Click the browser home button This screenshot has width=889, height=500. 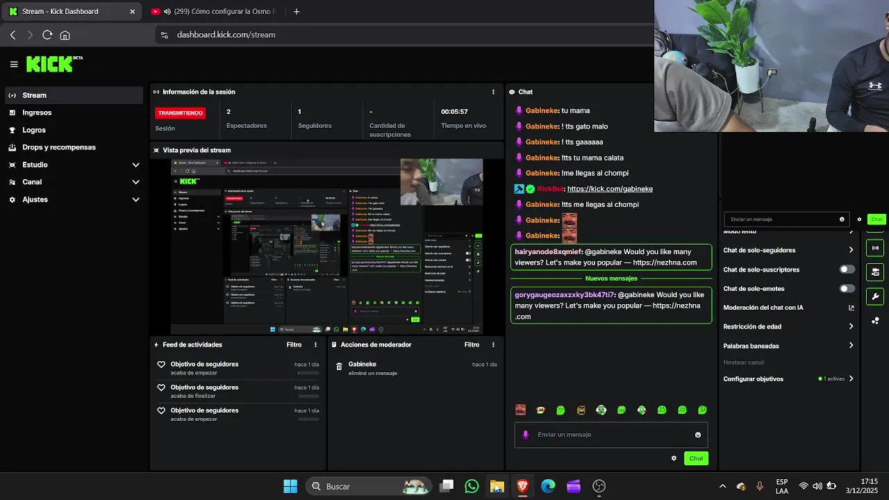click(65, 35)
